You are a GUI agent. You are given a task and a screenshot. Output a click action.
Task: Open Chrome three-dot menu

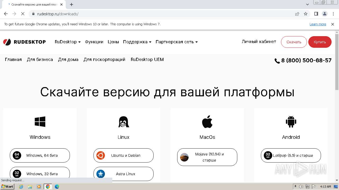coord(333,14)
